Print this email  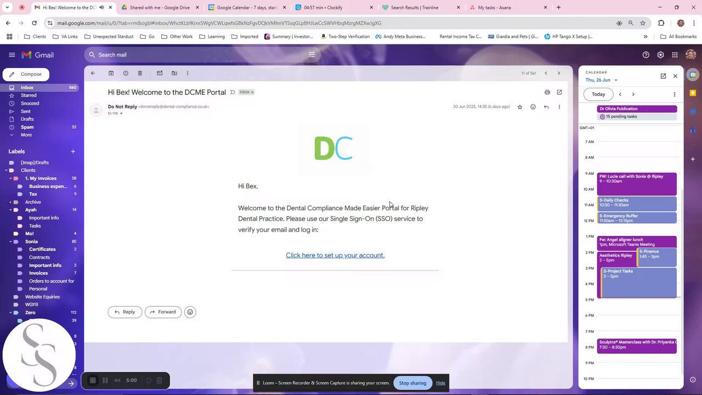[x=547, y=92]
